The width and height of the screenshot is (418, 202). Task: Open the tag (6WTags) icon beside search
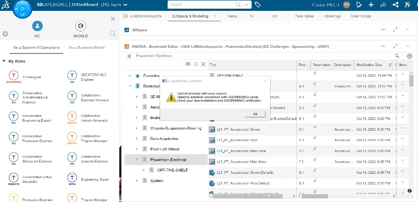pos(257,4)
